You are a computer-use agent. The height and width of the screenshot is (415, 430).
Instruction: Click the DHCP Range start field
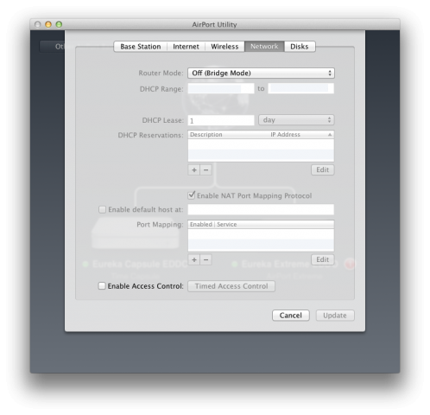point(221,88)
